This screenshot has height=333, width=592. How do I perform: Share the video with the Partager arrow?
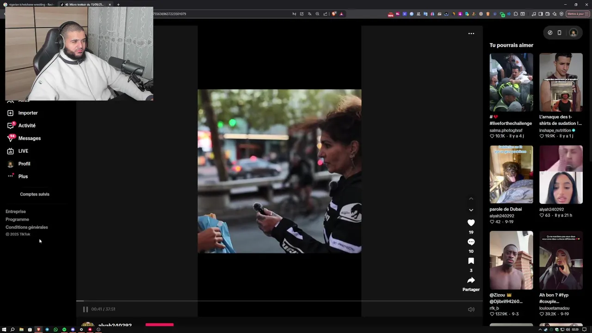pos(471,280)
